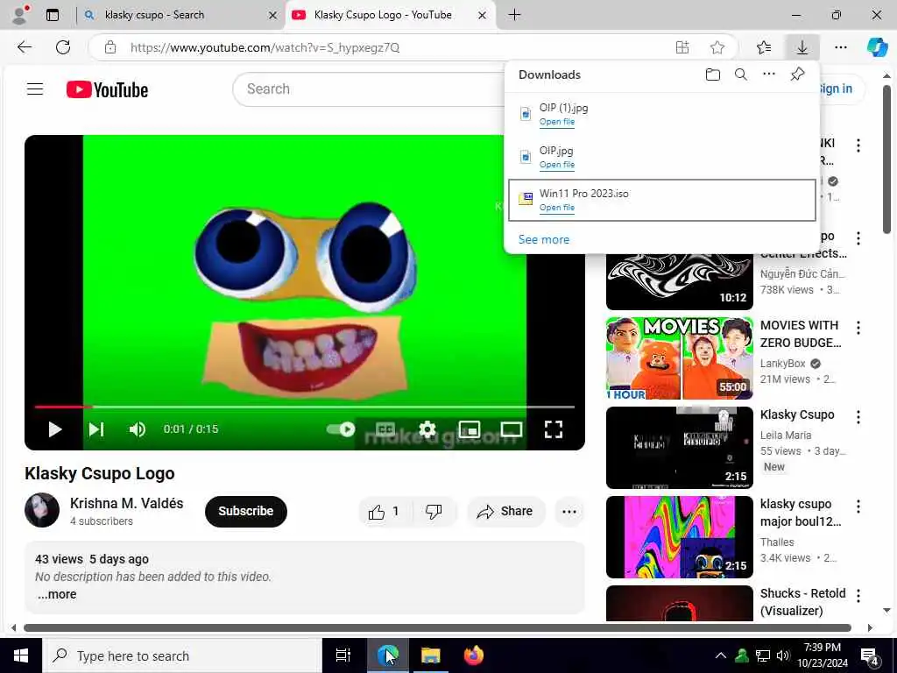Open Krishna M. Valdés channel avatar
897x673 pixels.
pos(42,510)
